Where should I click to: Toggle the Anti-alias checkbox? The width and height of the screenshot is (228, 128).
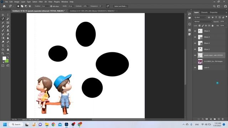pyautogui.click(x=51, y=6)
